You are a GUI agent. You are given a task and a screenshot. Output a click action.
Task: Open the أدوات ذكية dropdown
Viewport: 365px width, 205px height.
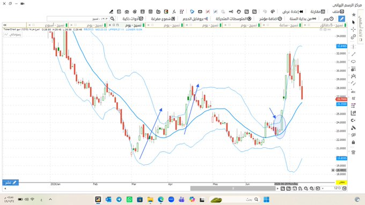(x=133, y=19)
